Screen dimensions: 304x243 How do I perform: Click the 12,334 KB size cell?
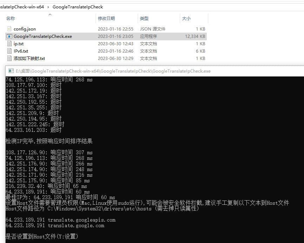(x=195, y=36)
